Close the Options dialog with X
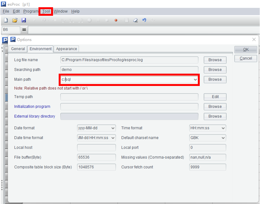This screenshot has height=204, width=260. point(254,40)
